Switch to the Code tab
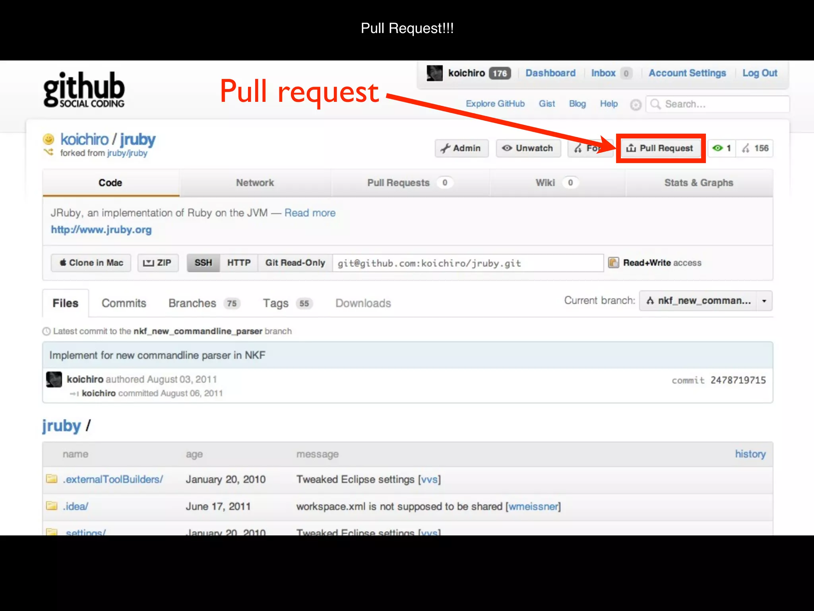 [110, 183]
